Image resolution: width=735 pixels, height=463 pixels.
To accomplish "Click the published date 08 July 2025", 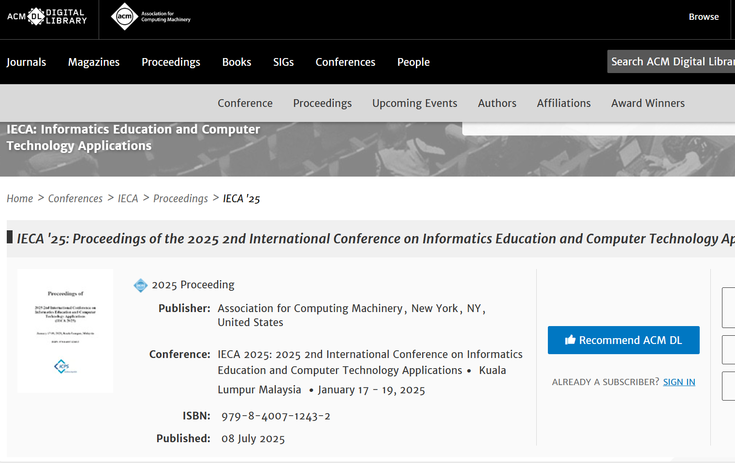I will (253, 438).
